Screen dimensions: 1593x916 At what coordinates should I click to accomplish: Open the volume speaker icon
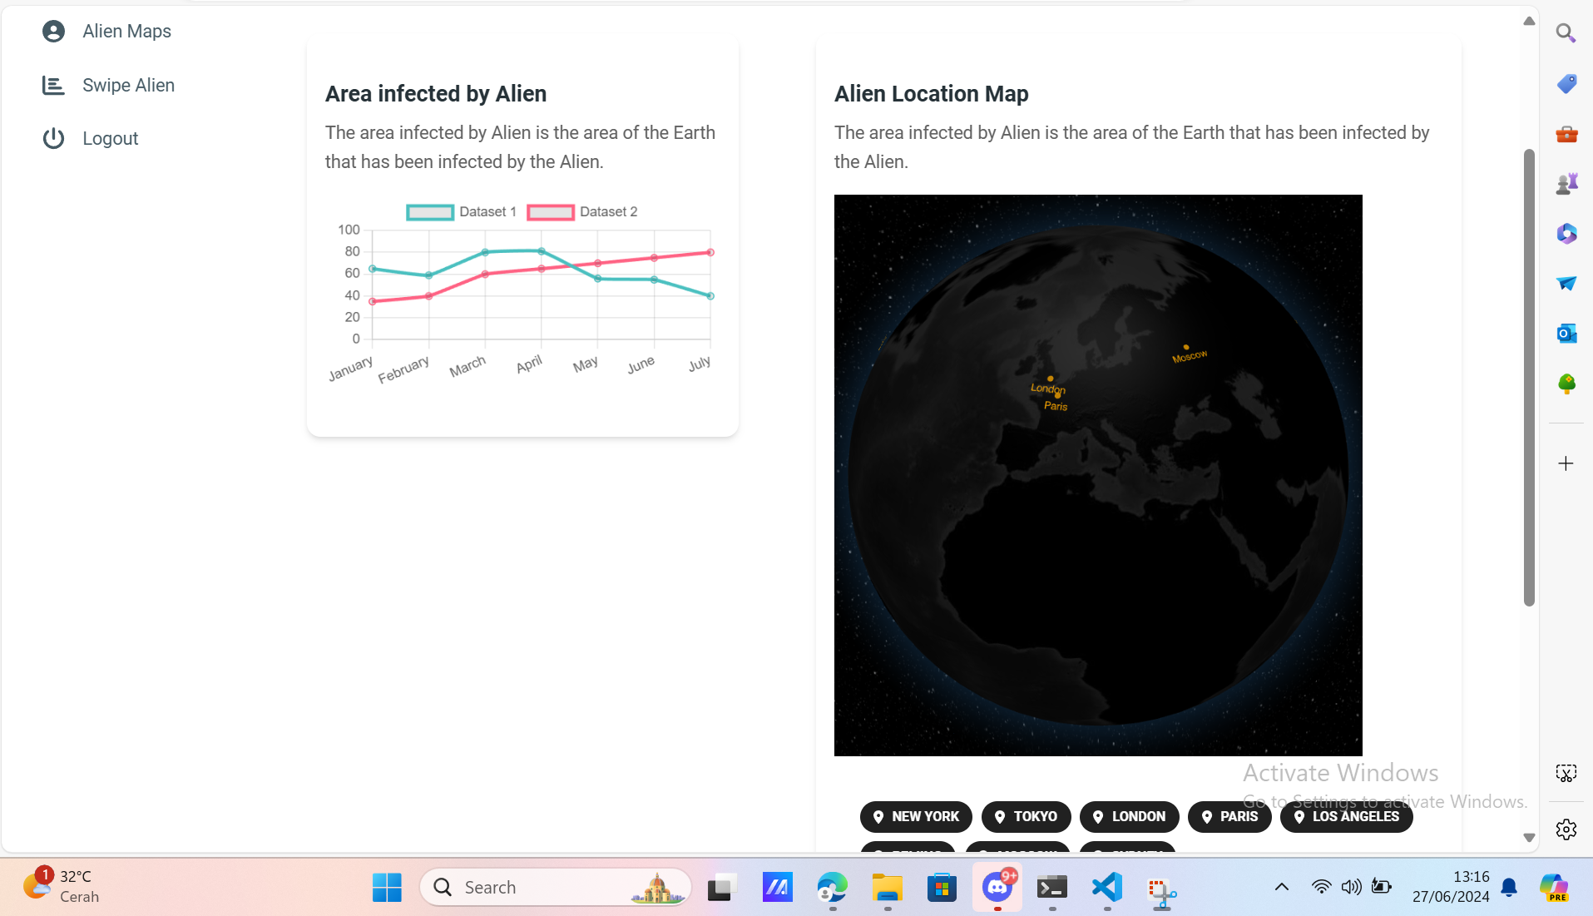tap(1352, 887)
